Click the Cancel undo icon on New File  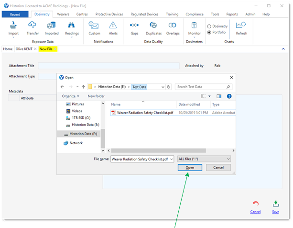(x=255, y=204)
